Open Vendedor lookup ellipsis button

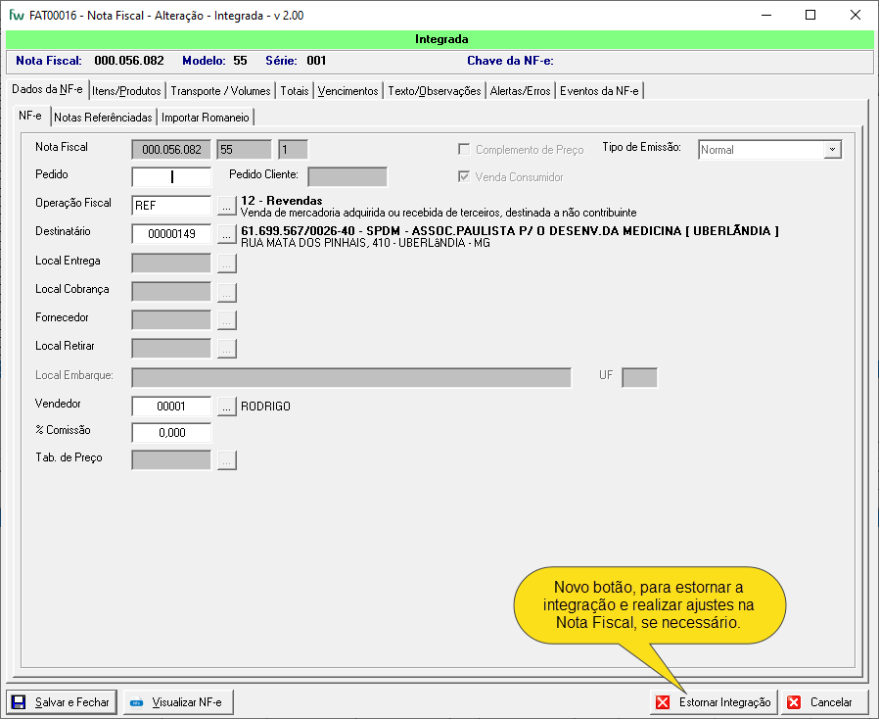point(226,407)
